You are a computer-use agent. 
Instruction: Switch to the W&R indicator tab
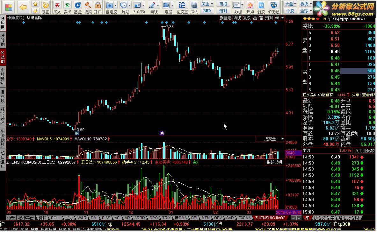[x=82, y=218]
